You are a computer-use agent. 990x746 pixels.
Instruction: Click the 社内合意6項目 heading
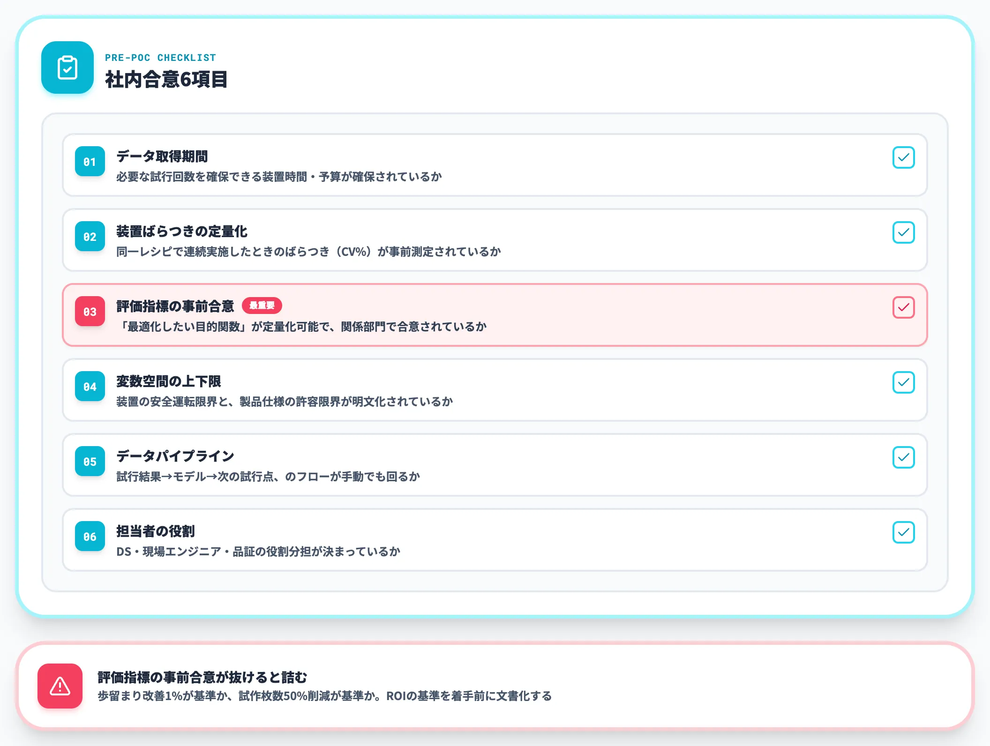click(x=166, y=79)
